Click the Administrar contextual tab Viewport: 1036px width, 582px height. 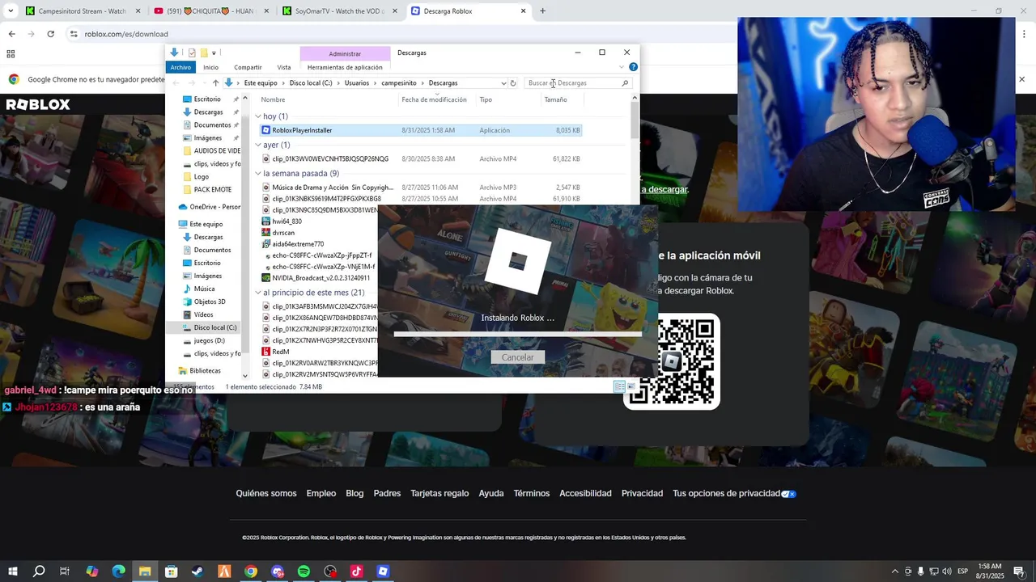click(x=345, y=53)
